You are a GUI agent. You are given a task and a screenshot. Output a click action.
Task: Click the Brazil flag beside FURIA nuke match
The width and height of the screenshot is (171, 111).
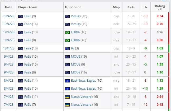(x=67, y=33)
